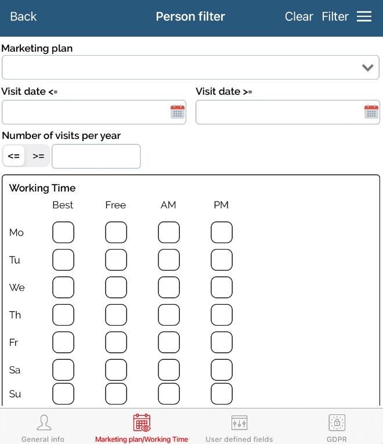383x444 pixels.
Task: Select the <= comparison option
Action: tap(14, 156)
